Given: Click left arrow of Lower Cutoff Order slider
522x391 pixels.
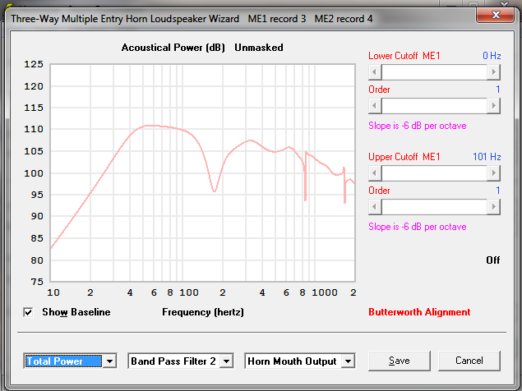Looking at the screenshot, I should pyautogui.click(x=375, y=106).
